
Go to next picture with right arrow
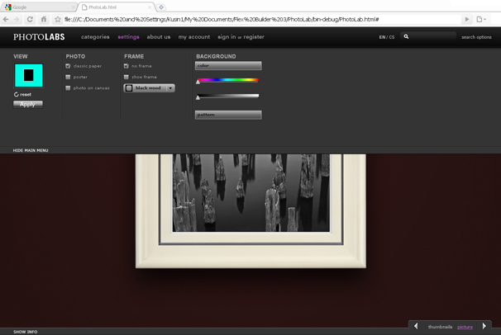coord(484,327)
